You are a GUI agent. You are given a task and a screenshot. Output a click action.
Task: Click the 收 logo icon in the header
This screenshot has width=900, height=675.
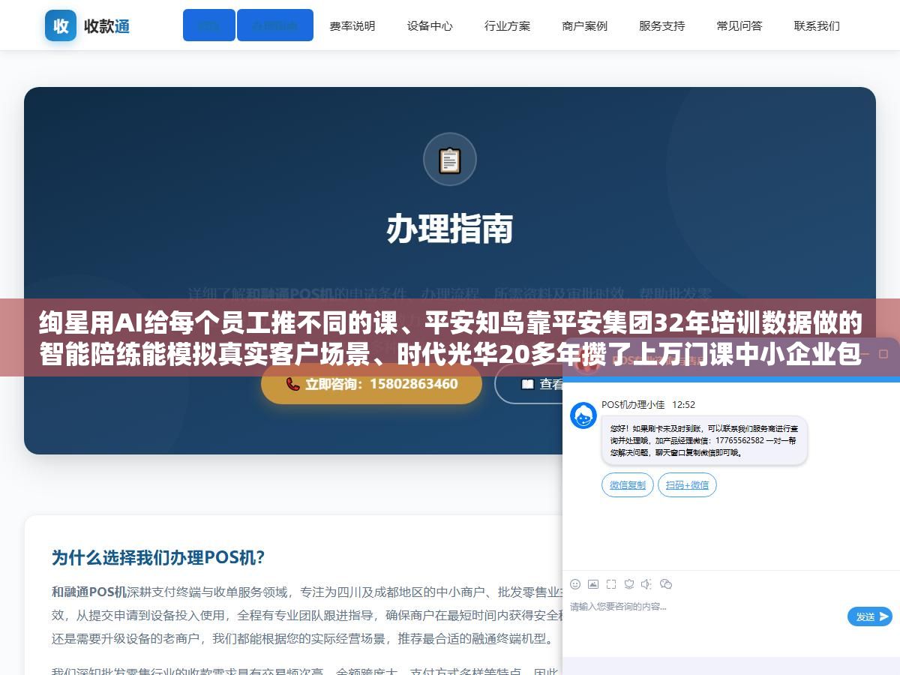click(x=61, y=25)
